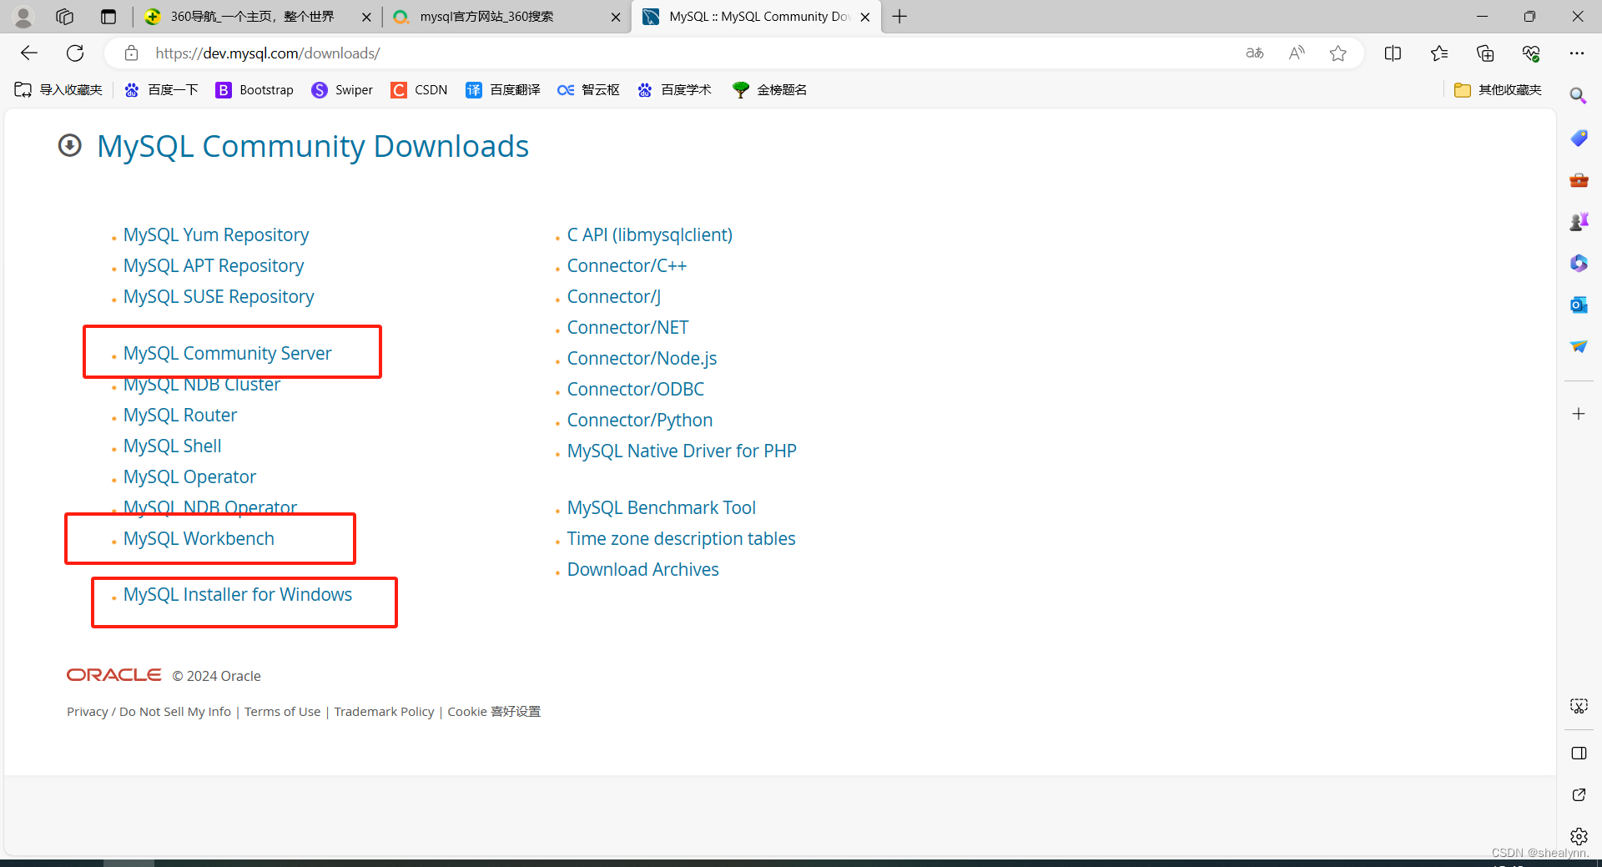The height and width of the screenshot is (867, 1602).
Task: Open the sidebar Outlook icon
Action: 1579,305
